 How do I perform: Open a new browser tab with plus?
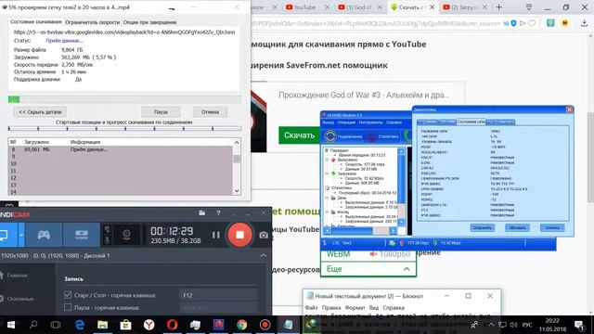[499, 7]
